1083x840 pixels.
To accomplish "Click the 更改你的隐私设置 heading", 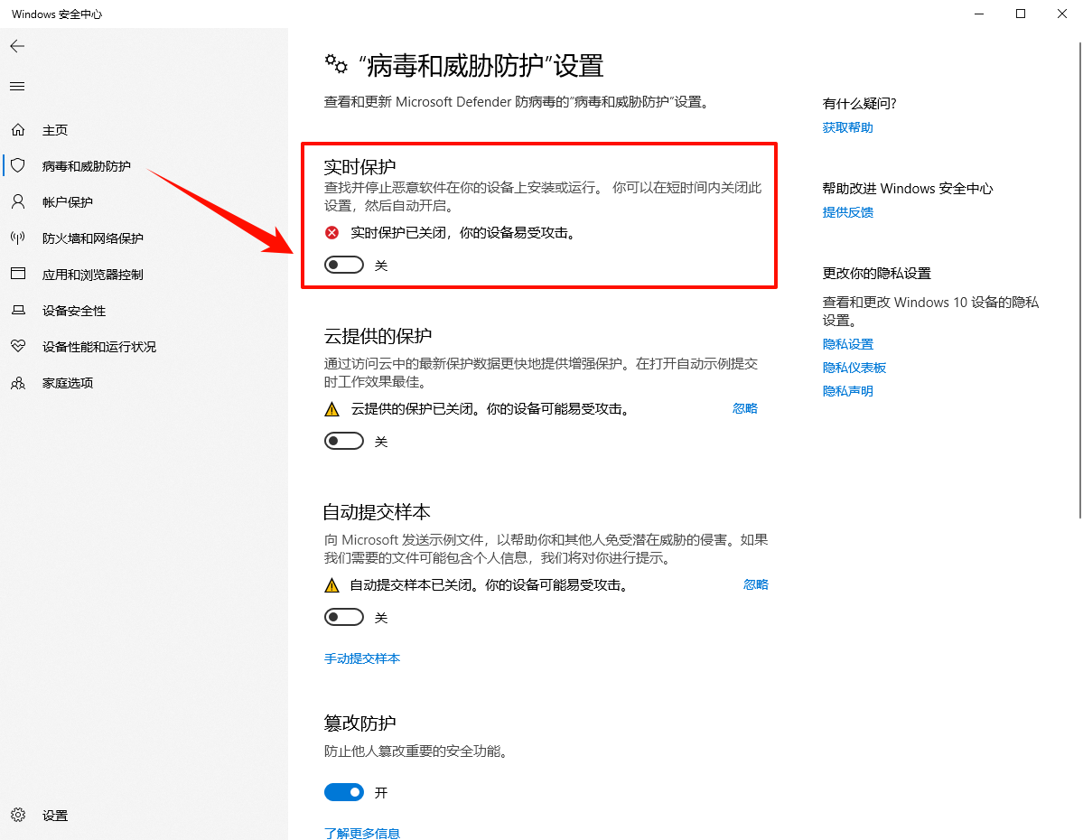I will [x=876, y=273].
